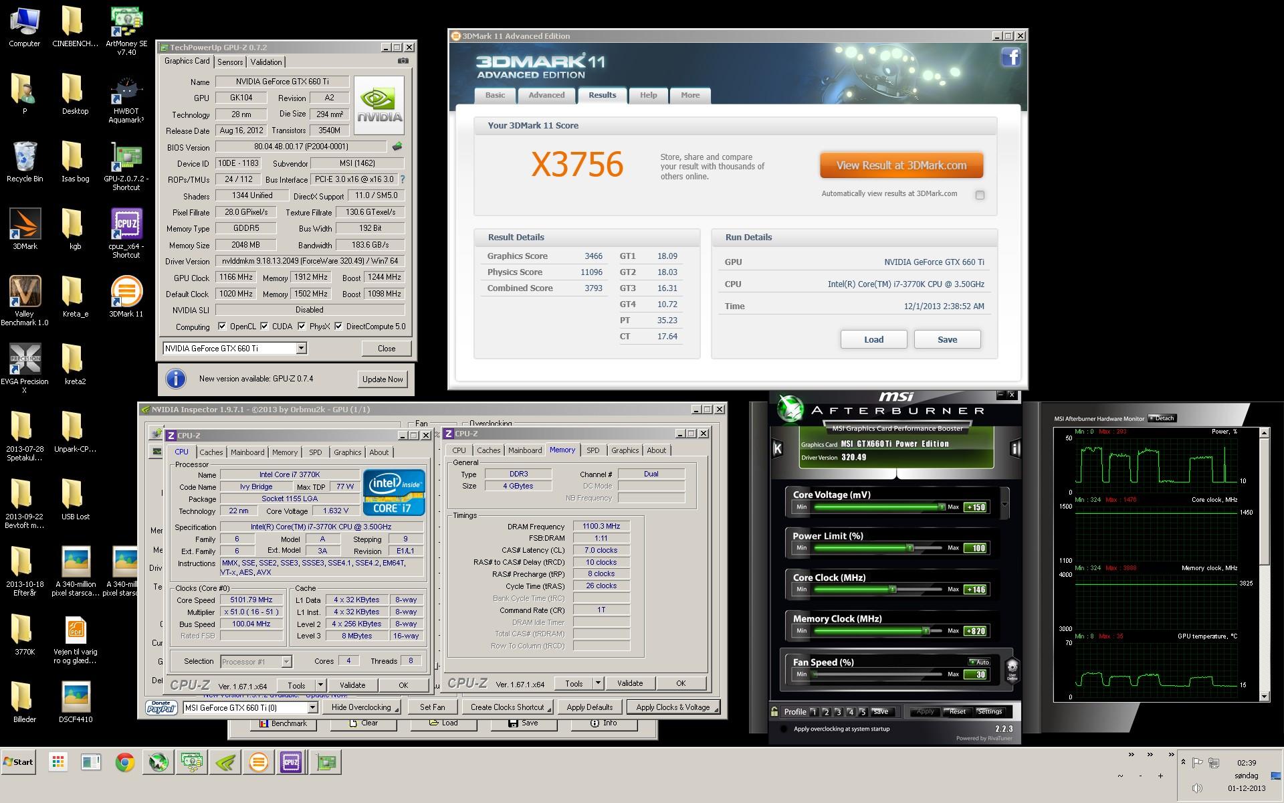Image resolution: width=1284 pixels, height=803 pixels.
Task: Switch to the Sensors tab in GPU-Z
Action: [230, 62]
